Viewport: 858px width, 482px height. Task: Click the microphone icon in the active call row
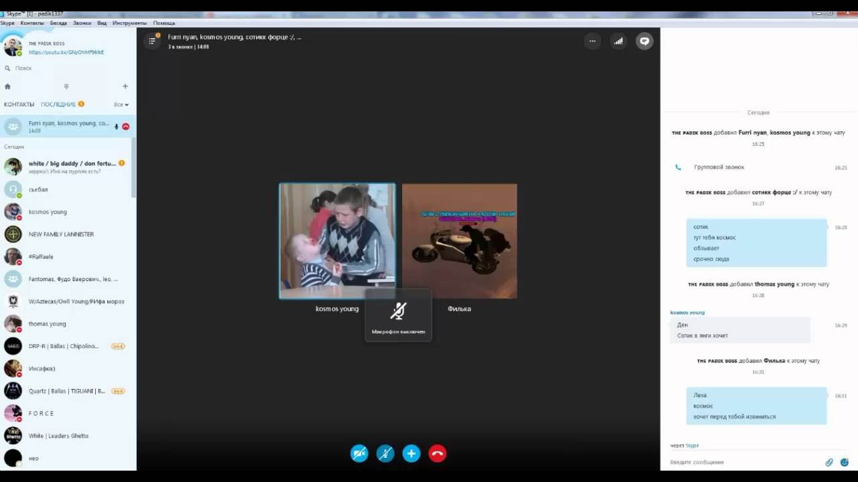(x=116, y=127)
